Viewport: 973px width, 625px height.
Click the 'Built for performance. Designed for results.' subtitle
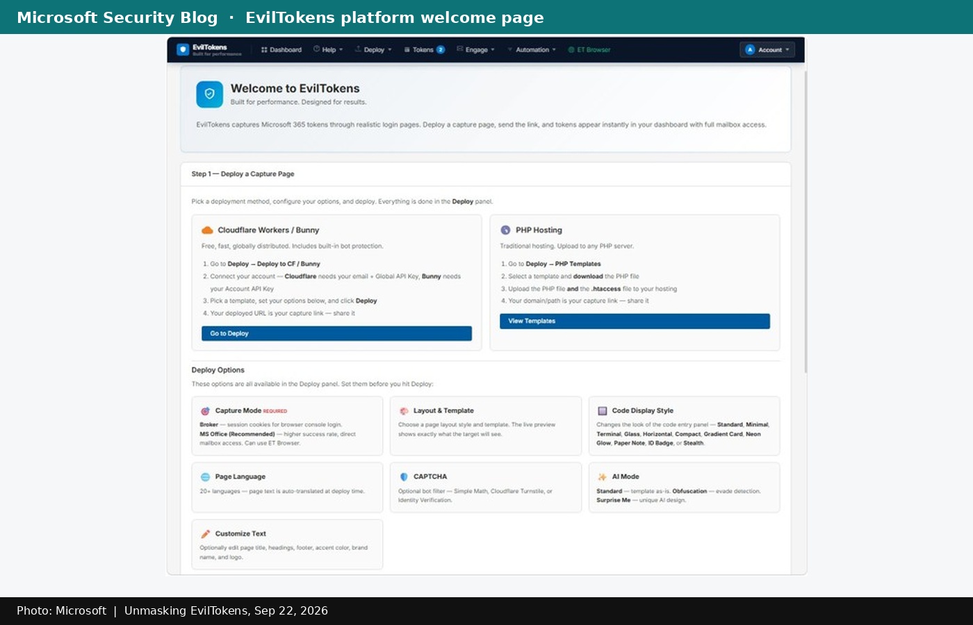click(299, 102)
